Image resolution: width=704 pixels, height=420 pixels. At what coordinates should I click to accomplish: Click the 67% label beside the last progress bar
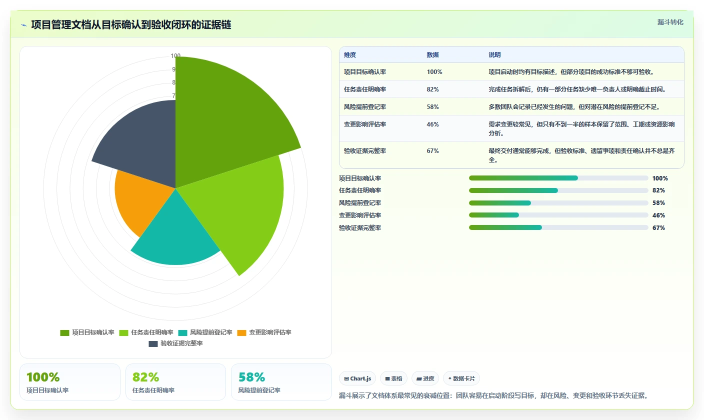point(658,228)
